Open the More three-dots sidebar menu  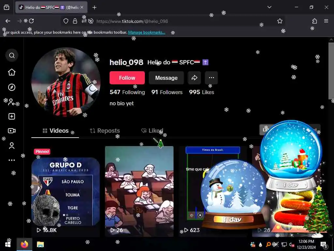[x=12, y=160]
